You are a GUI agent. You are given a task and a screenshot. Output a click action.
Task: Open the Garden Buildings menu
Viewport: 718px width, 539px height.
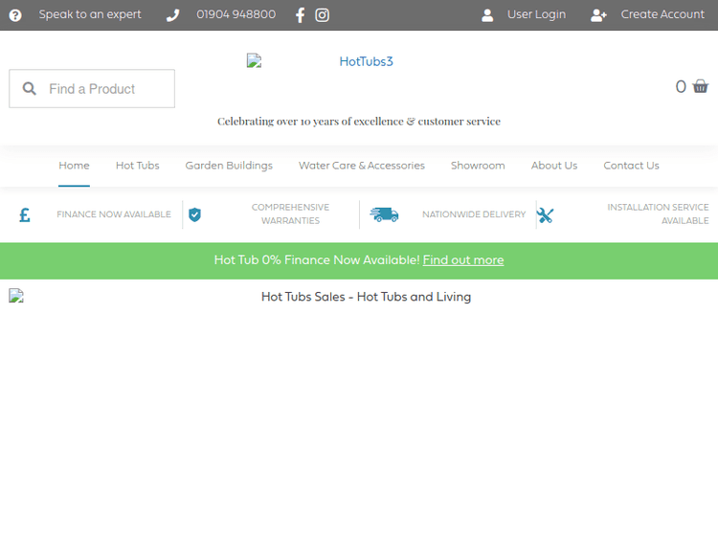click(229, 166)
